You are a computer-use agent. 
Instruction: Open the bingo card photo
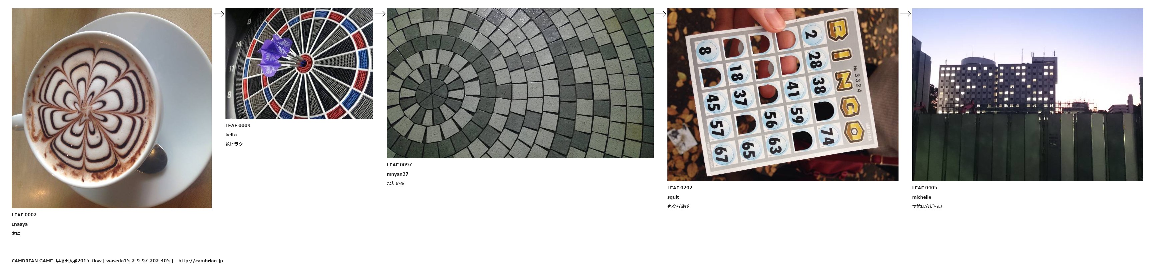pos(782,95)
